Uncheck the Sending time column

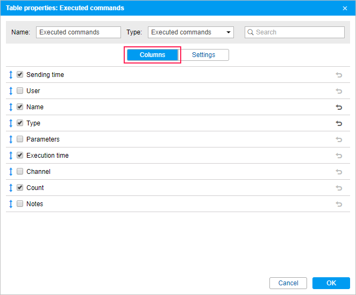pos(20,74)
